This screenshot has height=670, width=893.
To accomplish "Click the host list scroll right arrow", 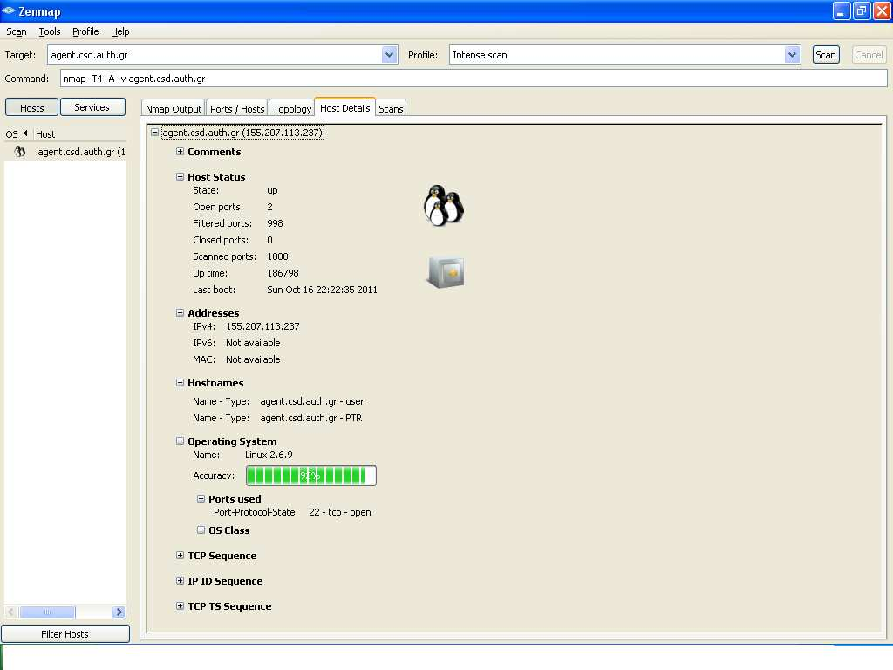I will pos(119,612).
